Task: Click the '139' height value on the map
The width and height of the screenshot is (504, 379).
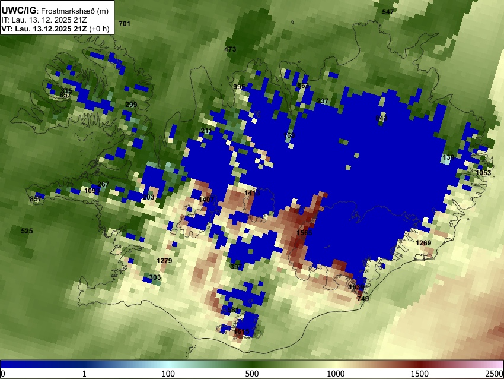Action: [x=448, y=157]
